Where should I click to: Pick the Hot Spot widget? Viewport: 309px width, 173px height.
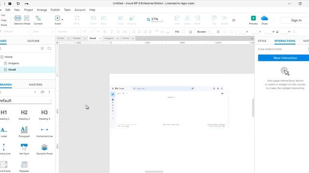coord(24,149)
